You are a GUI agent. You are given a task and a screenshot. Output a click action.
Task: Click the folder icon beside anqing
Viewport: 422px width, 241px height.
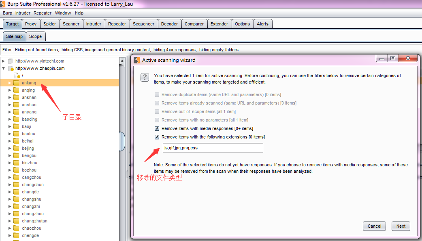point(16,90)
